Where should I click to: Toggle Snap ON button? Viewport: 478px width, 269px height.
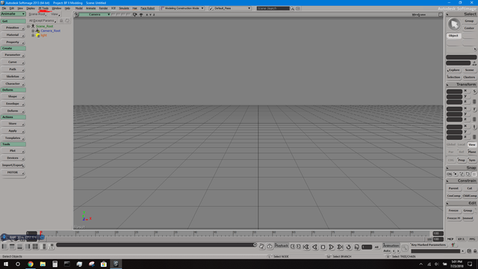pyautogui.click(x=449, y=174)
